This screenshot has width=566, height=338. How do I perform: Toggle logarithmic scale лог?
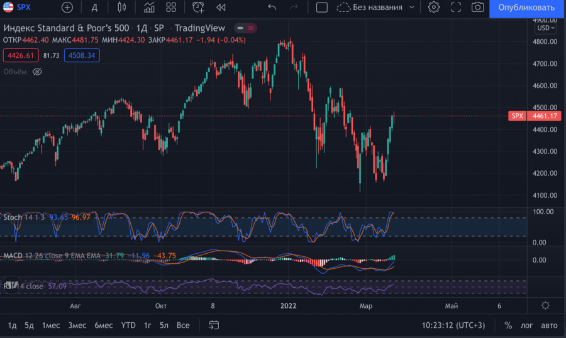tap(526, 325)
